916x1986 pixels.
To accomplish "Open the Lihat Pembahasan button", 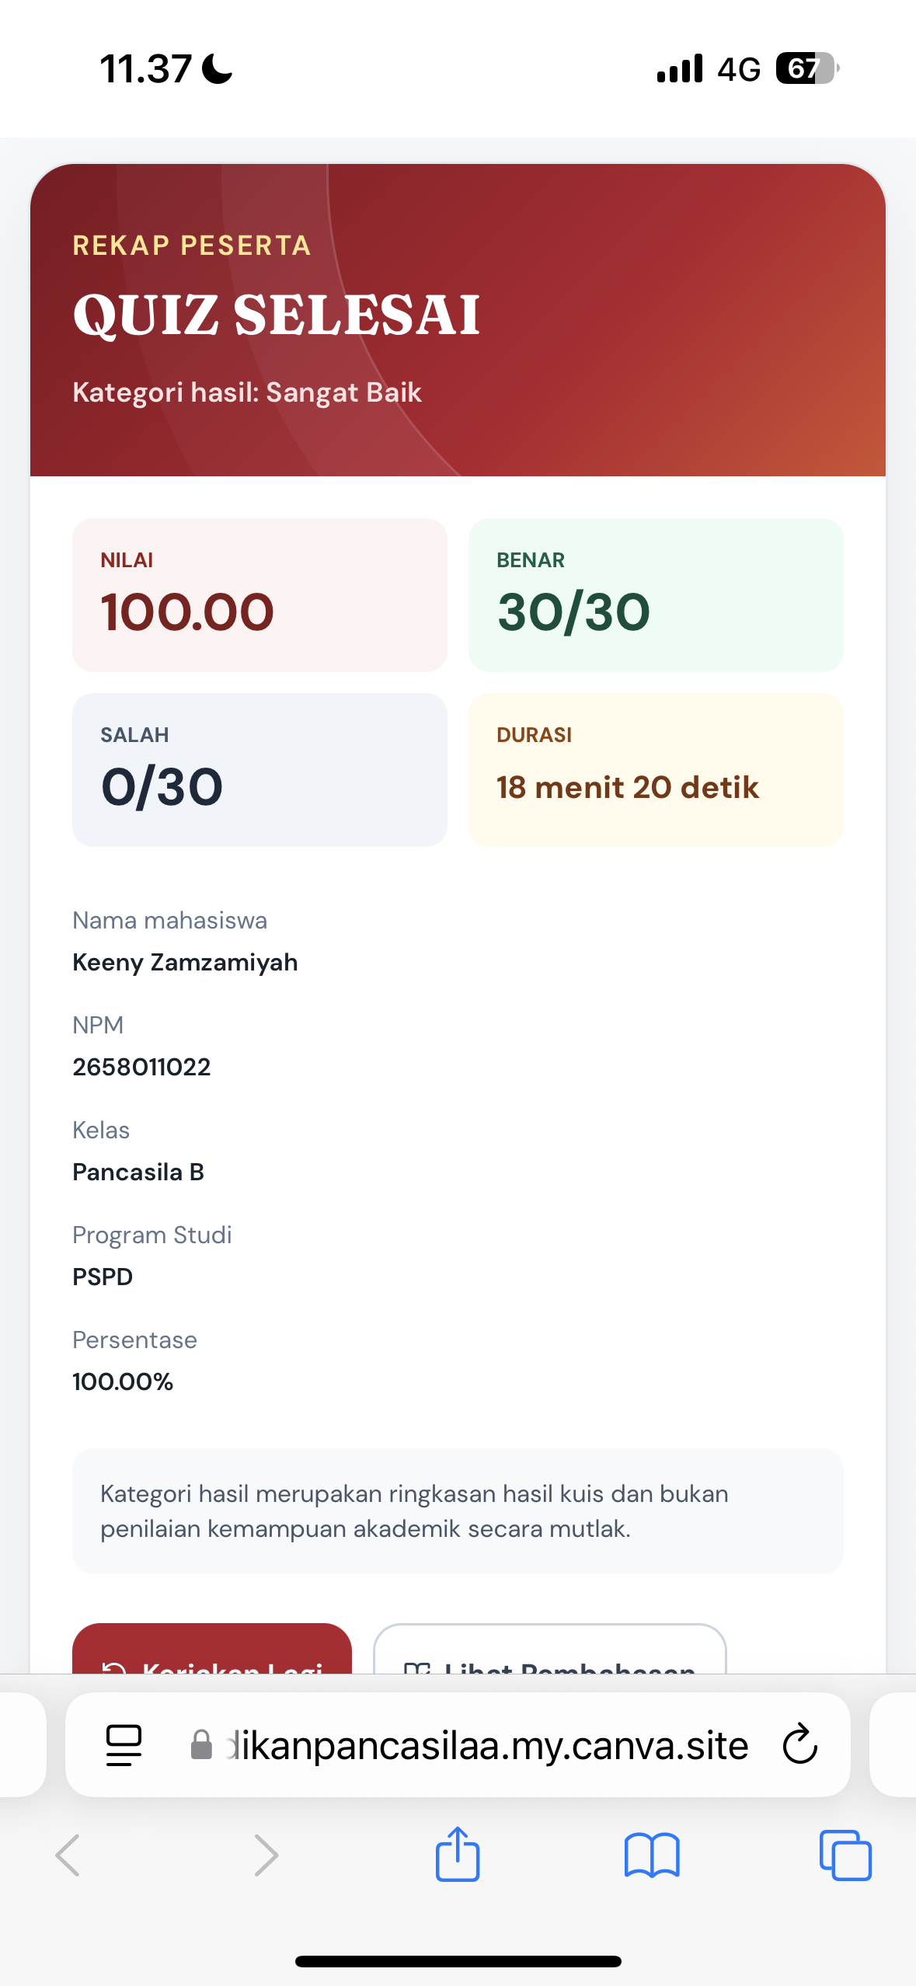I will [x=550, y=1649].
